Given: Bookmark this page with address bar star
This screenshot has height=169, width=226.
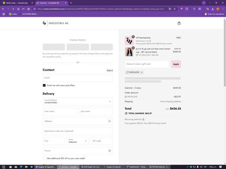Looking at the screenshot, I should point(174,9).
